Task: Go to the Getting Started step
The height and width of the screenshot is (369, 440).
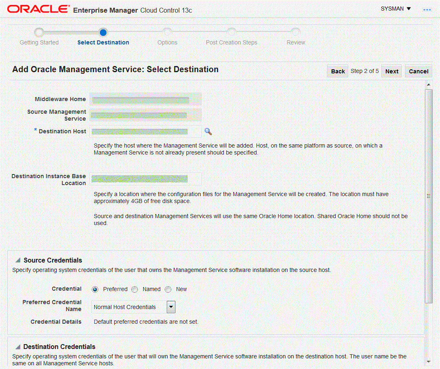Action: 39,42
